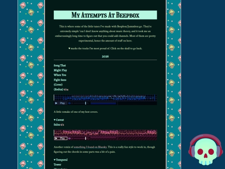
Task: Click the 'Caveat' track title
Action: (x=60, y=120)
